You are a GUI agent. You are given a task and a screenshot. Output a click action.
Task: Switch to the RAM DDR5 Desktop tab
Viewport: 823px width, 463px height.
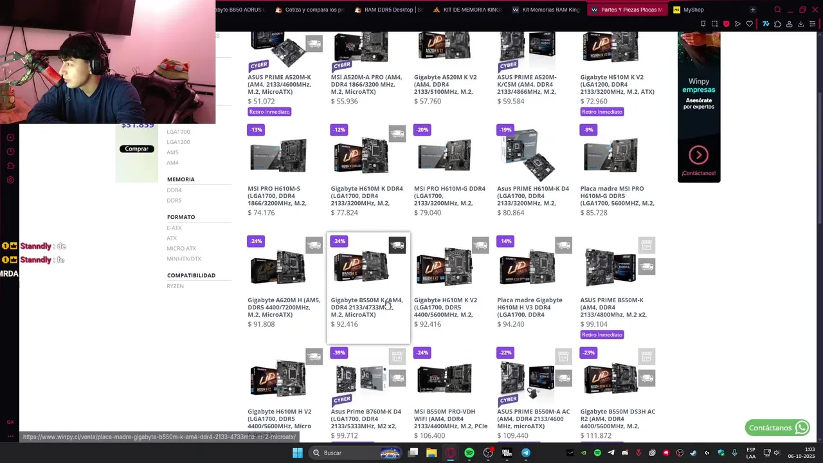coord(388,10)
